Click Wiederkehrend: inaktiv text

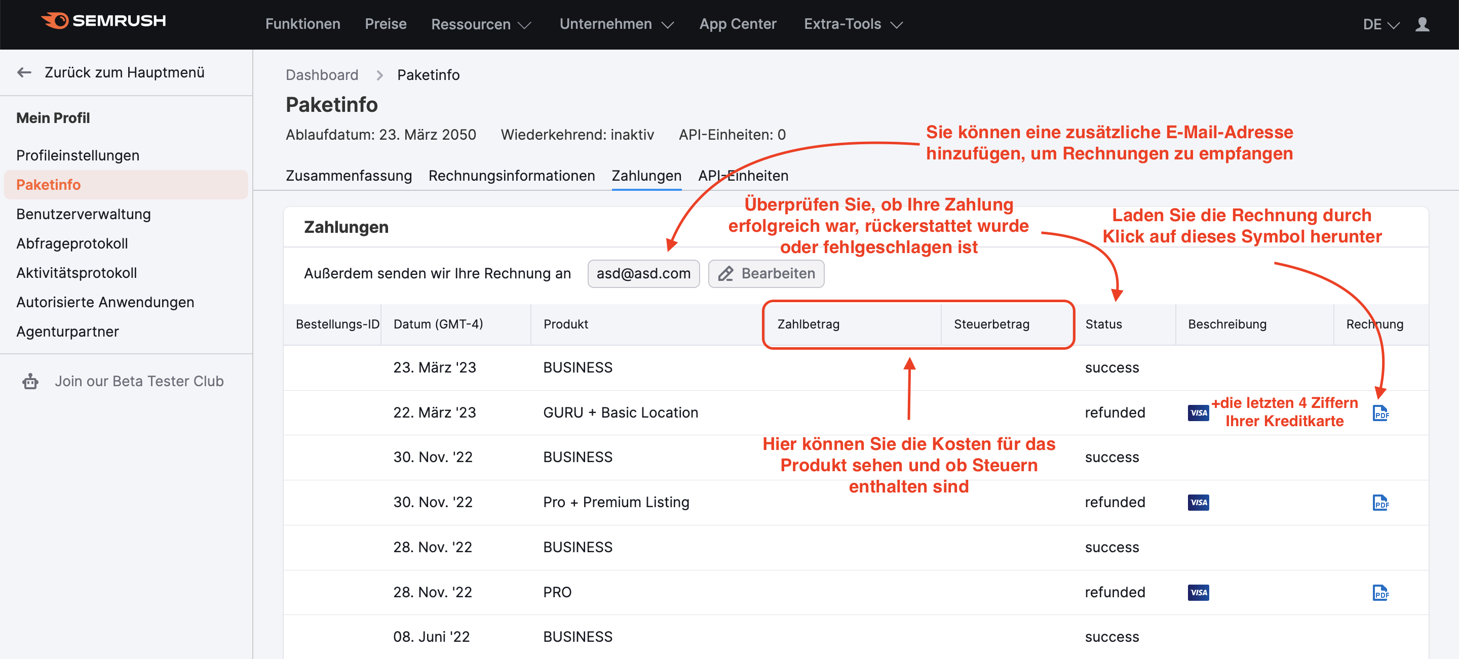point(577,135)
